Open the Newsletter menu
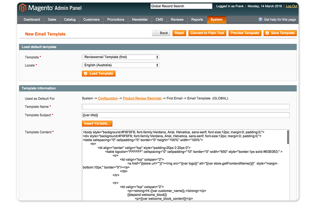317x203 pixels. click(x=140, y=20)
